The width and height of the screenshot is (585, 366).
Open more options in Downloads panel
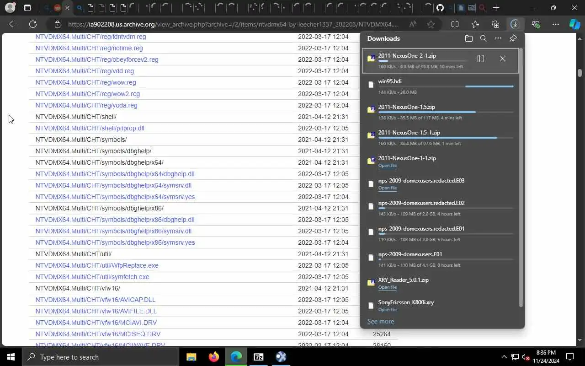coord(498,38)
